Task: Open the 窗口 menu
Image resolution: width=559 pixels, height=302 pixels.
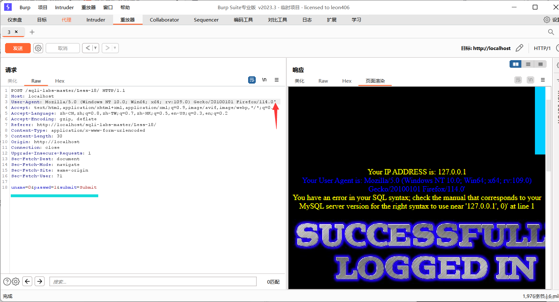Action: pos(108,7)
